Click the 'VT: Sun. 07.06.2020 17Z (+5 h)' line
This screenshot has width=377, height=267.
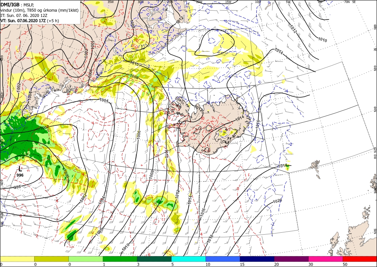click(30, 21)
